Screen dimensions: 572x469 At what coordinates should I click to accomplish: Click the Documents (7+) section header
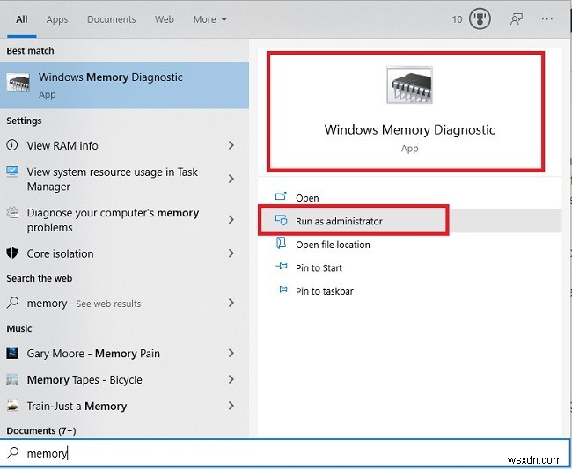coord(41,430)
